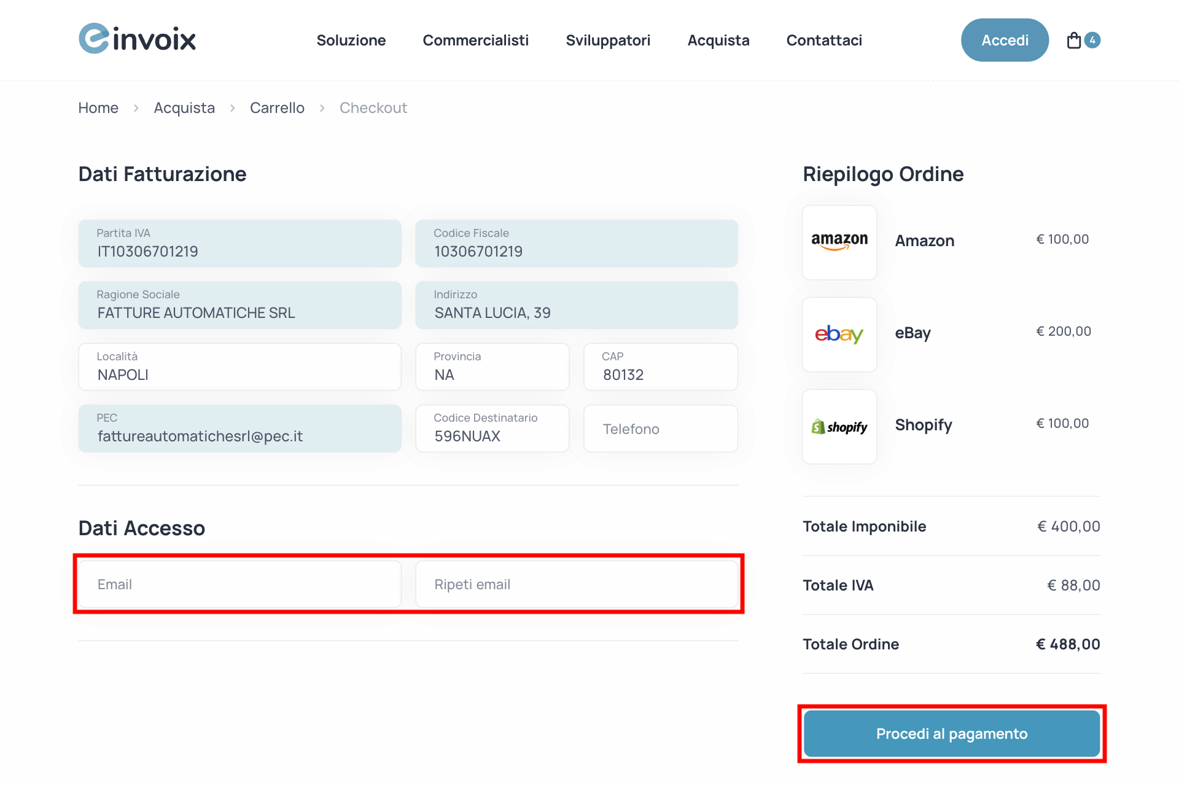Click the Accedi button

(x=1005, y=40)
